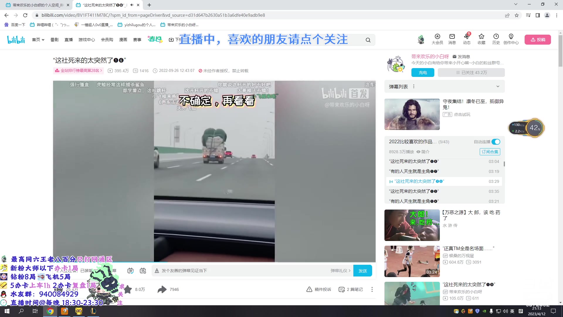The width and height of the screenshot is (563, 317).
Task: Open the 大郎该吃药了 video thumbnail
Action: pyautogui.click(x=412, y=225)
